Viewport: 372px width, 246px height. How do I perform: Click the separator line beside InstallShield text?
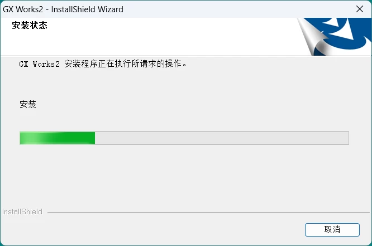coord(208,212)
